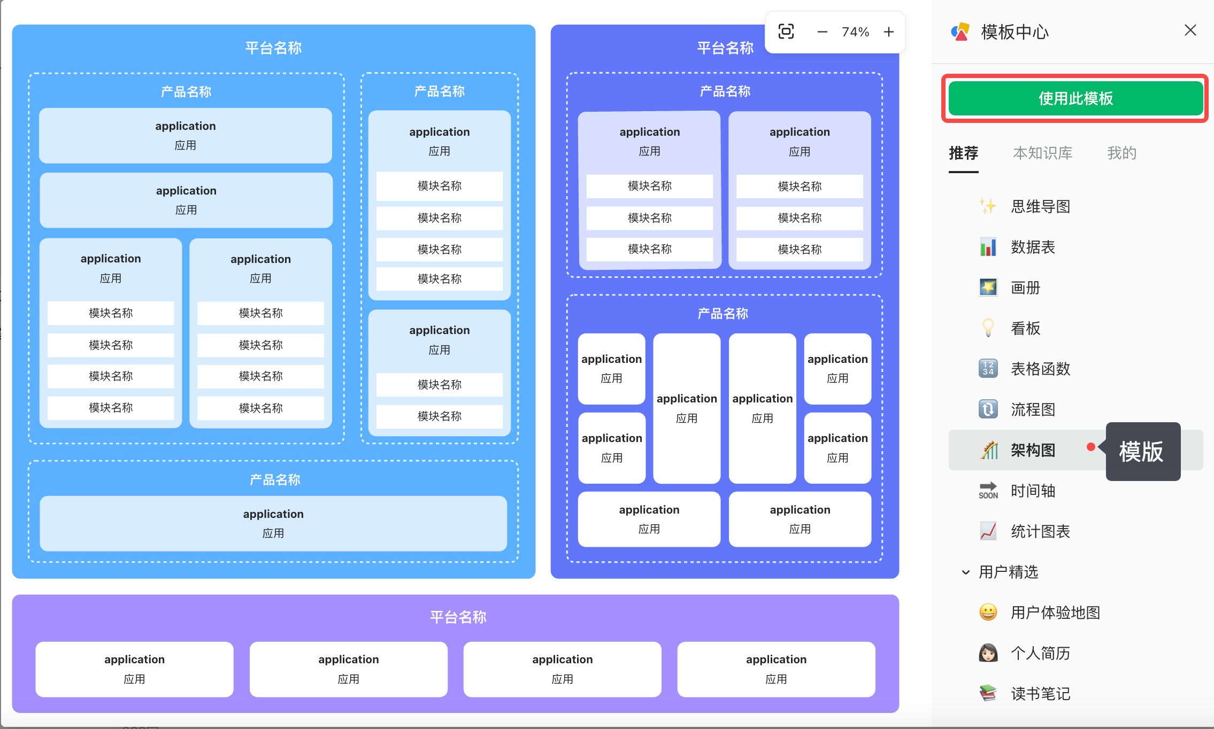1214x729 pixels.
Task: Choose the 看板 lightbulb icon
Action: pyautogui.click(x=988, y=328)
